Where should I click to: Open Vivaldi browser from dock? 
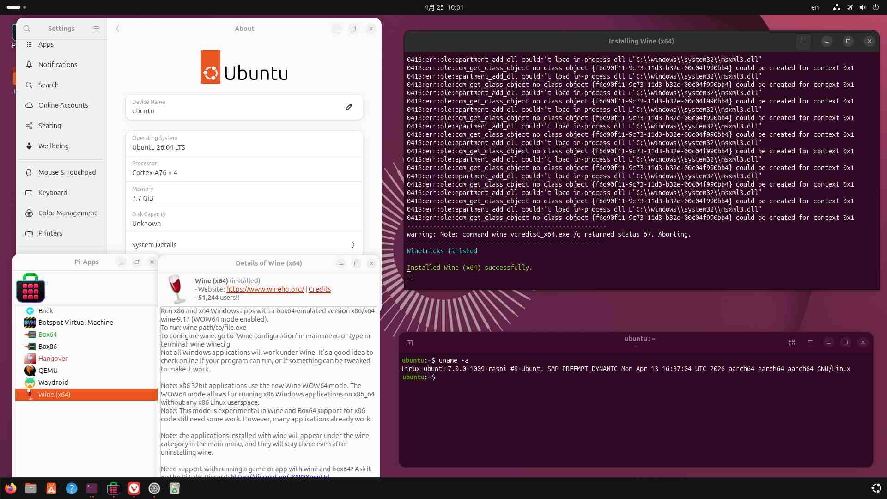click(134, 488)
